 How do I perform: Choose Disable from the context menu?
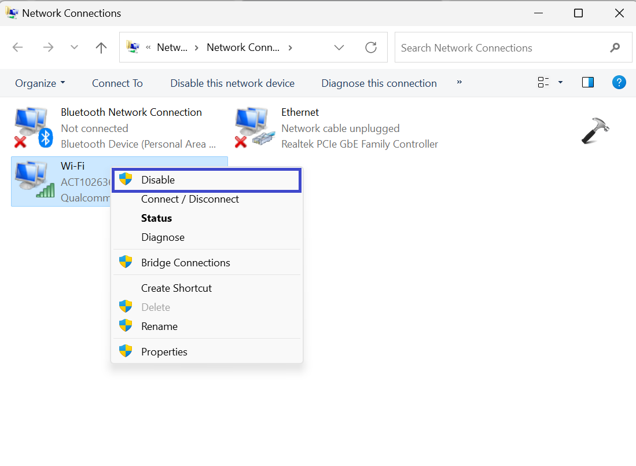coord(158,180)
